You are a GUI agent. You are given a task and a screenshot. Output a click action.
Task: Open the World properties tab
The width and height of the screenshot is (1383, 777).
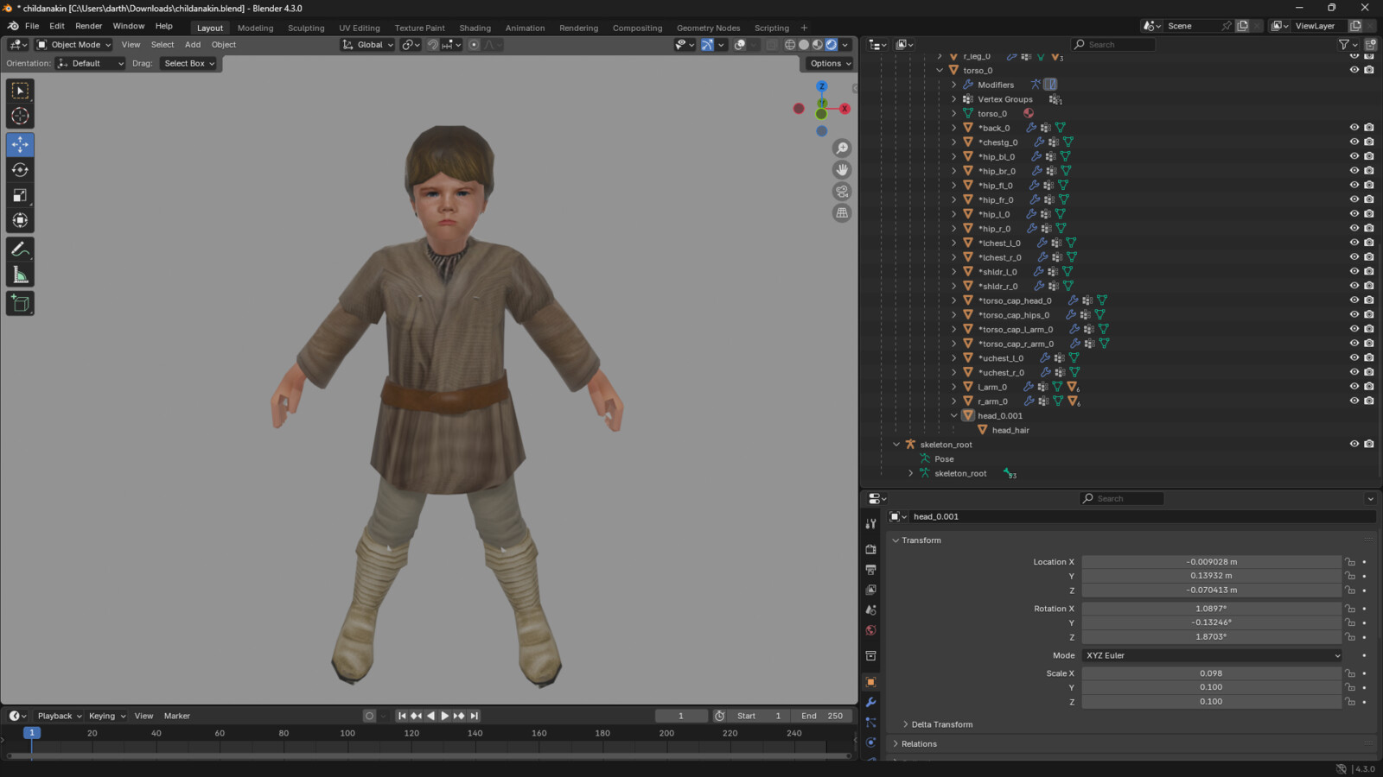870,630
